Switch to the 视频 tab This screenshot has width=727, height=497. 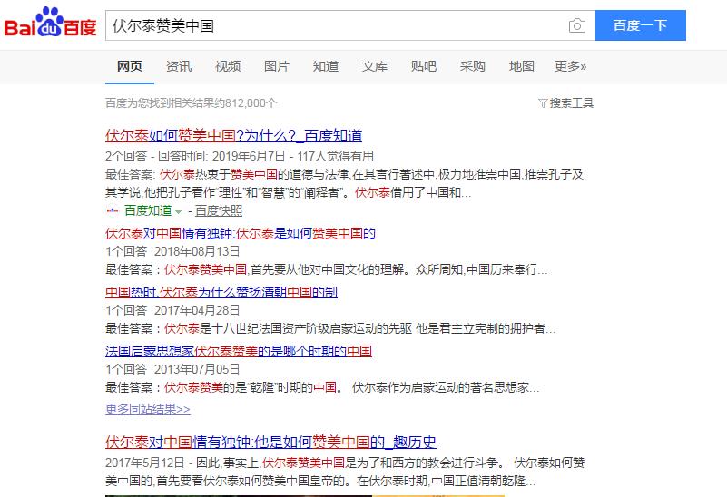click(x=228, y=66)
